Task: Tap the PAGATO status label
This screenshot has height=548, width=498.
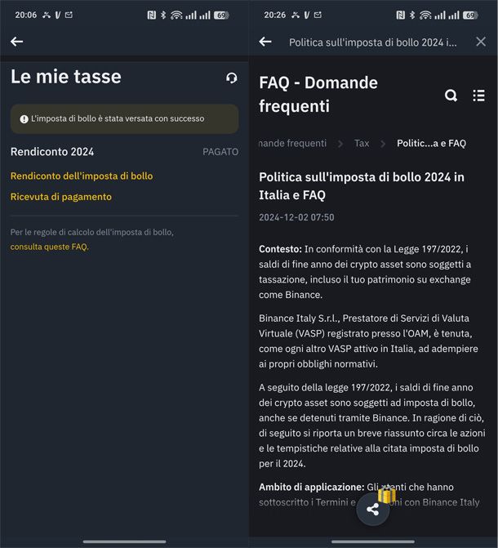Action: pyautogui.click(x=220, y=152)
